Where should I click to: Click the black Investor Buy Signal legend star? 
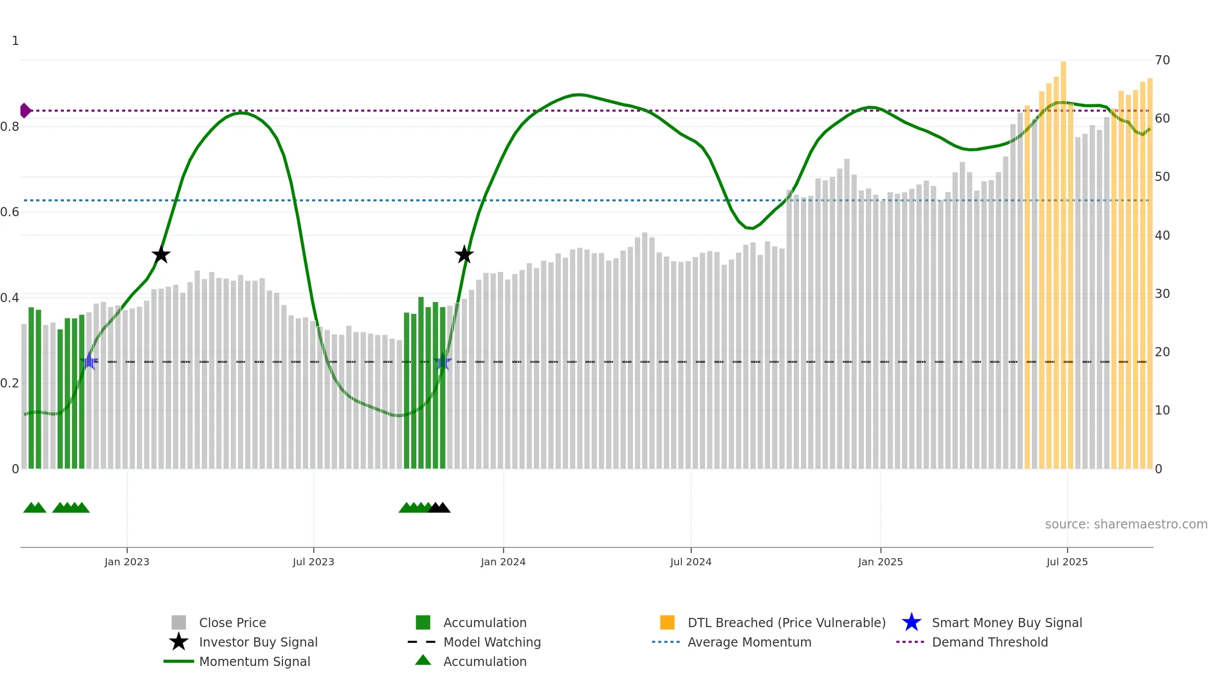click(179, 642)
